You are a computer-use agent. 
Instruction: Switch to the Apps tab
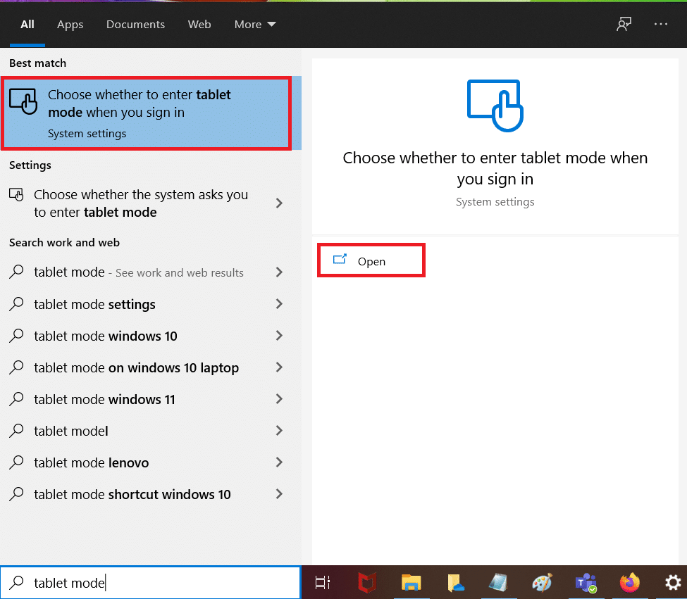(x=70, y=24)
